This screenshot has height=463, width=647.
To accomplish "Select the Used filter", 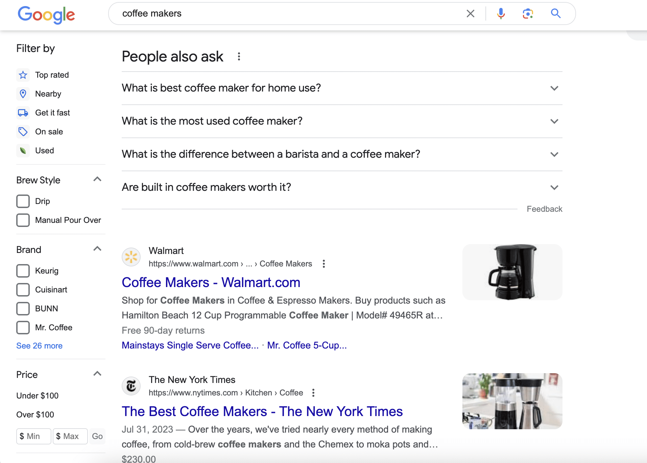I will [x=44, y=151].
